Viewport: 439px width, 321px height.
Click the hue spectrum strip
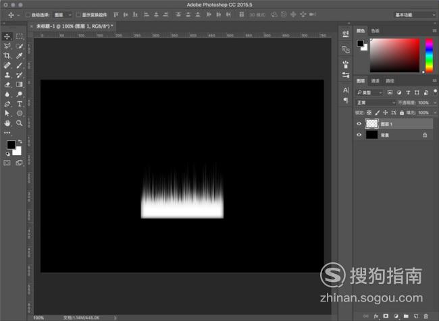click(x=429, y=55)
